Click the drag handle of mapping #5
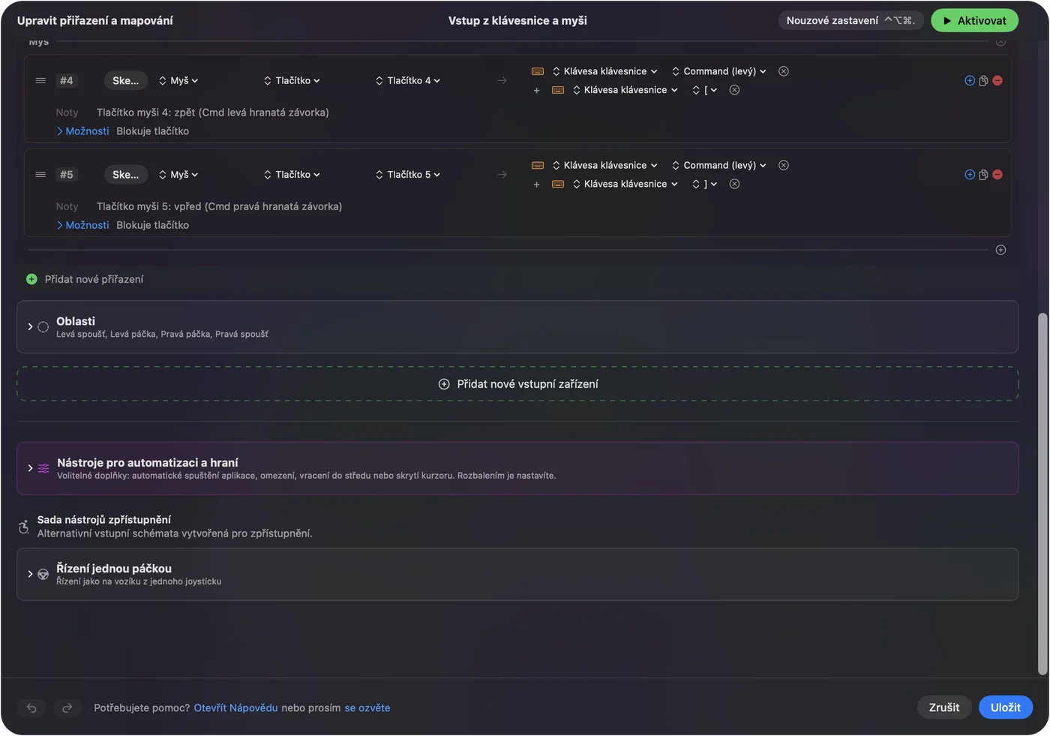The image size is (1050, 736). [40, 174]
